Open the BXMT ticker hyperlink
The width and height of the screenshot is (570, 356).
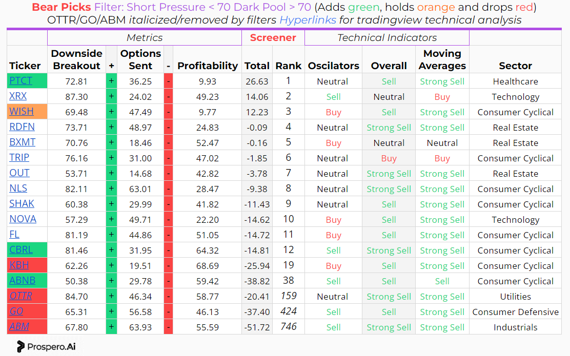pyautogui.click(x=22, y=142)
